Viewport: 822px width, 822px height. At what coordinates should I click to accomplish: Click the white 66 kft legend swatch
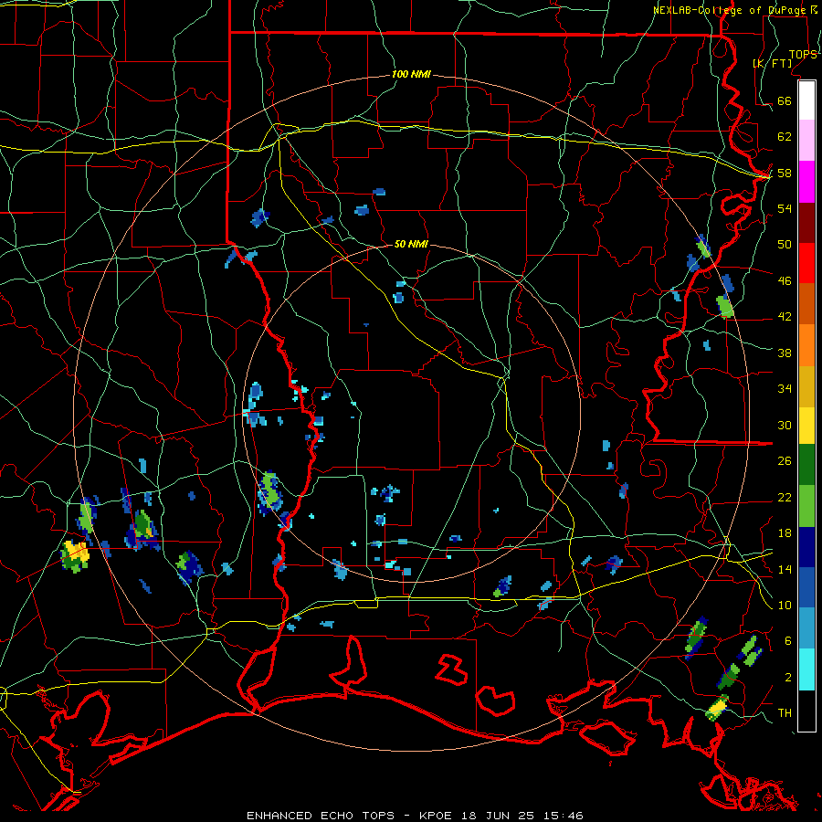[806, 100]
